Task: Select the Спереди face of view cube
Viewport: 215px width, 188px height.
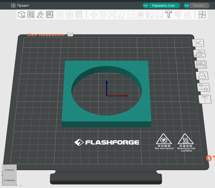Action: 9,180
